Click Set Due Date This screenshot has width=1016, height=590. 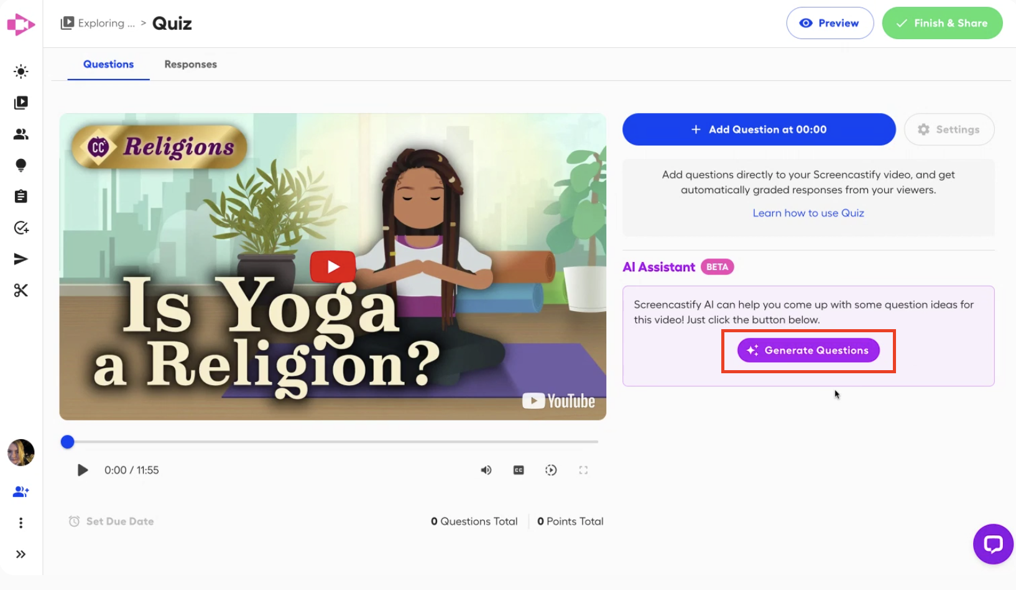click(111, 522)
